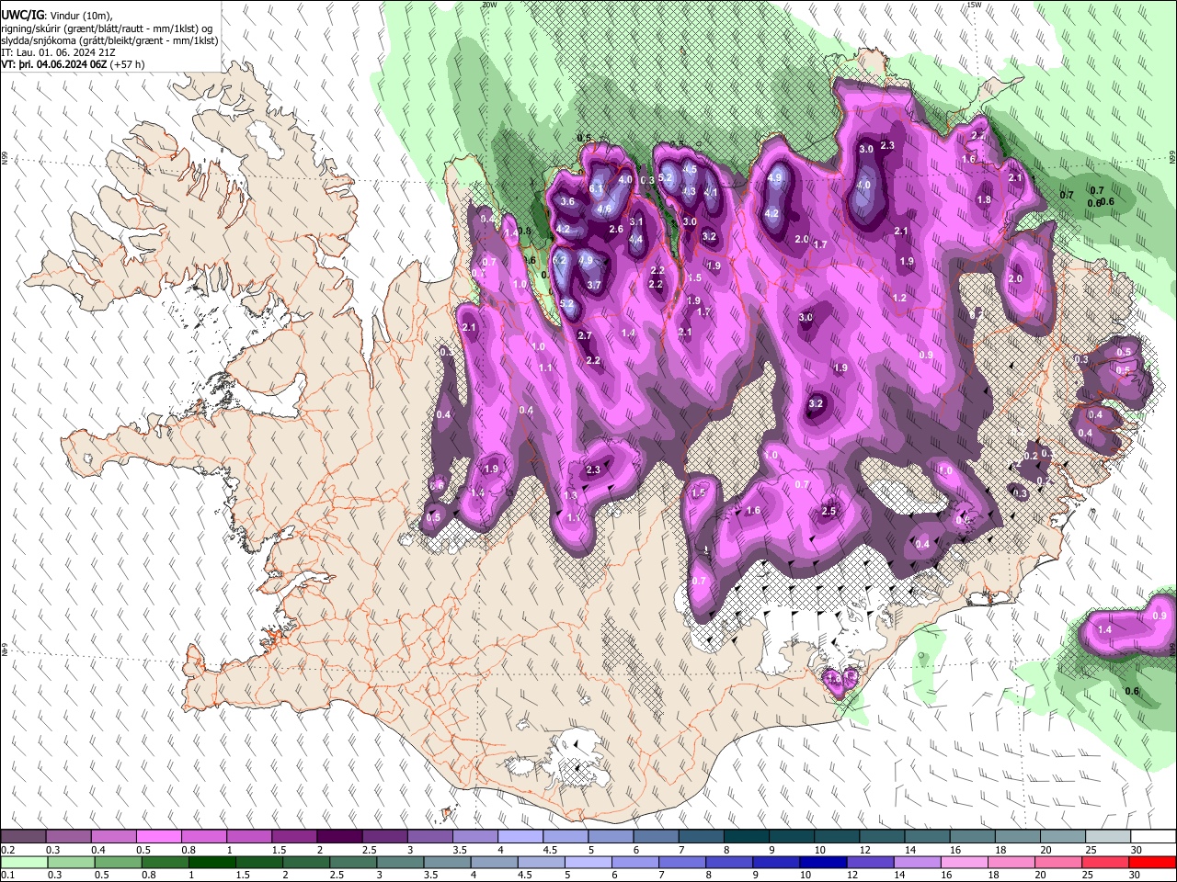This screenshot has height=882, width=1177.
Task: Click the '1.8' snowfall value
Action: pos(985,199)
